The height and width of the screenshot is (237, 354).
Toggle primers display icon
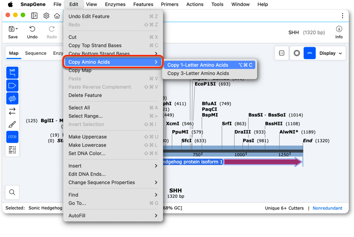[12, 98]
